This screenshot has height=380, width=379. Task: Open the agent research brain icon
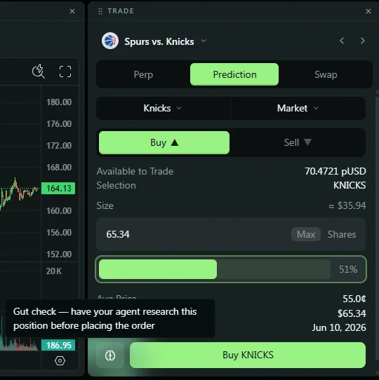click(110, 355)
